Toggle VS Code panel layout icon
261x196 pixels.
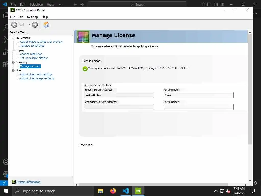coord(209,4)
